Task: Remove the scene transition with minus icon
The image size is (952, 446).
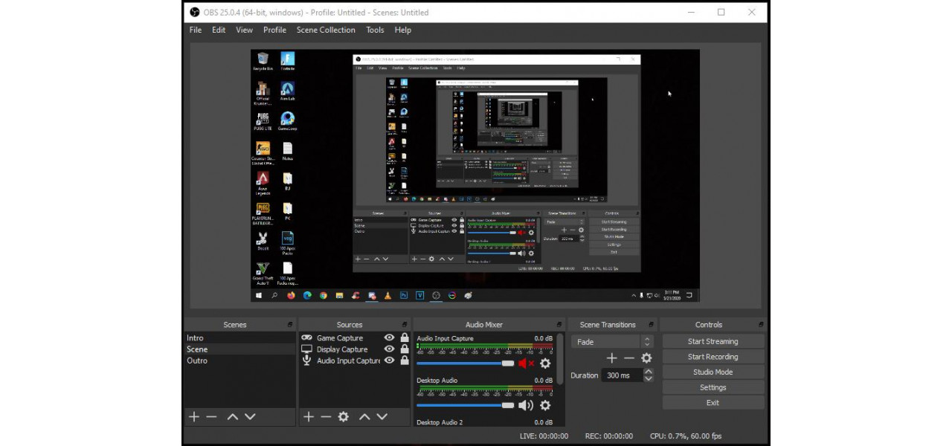Action: 629,358
